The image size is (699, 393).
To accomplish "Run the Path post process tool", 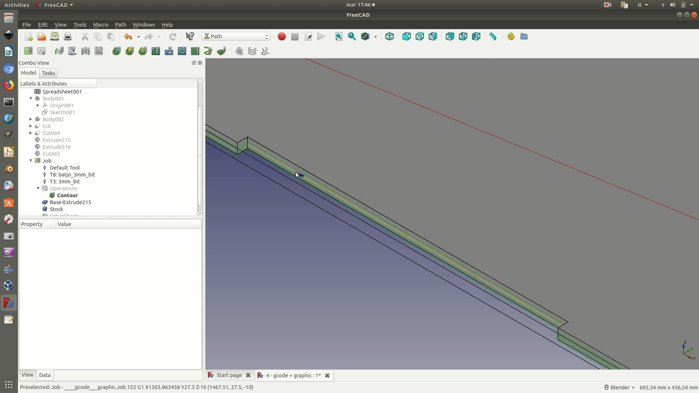I will click(x=42, y=51).
